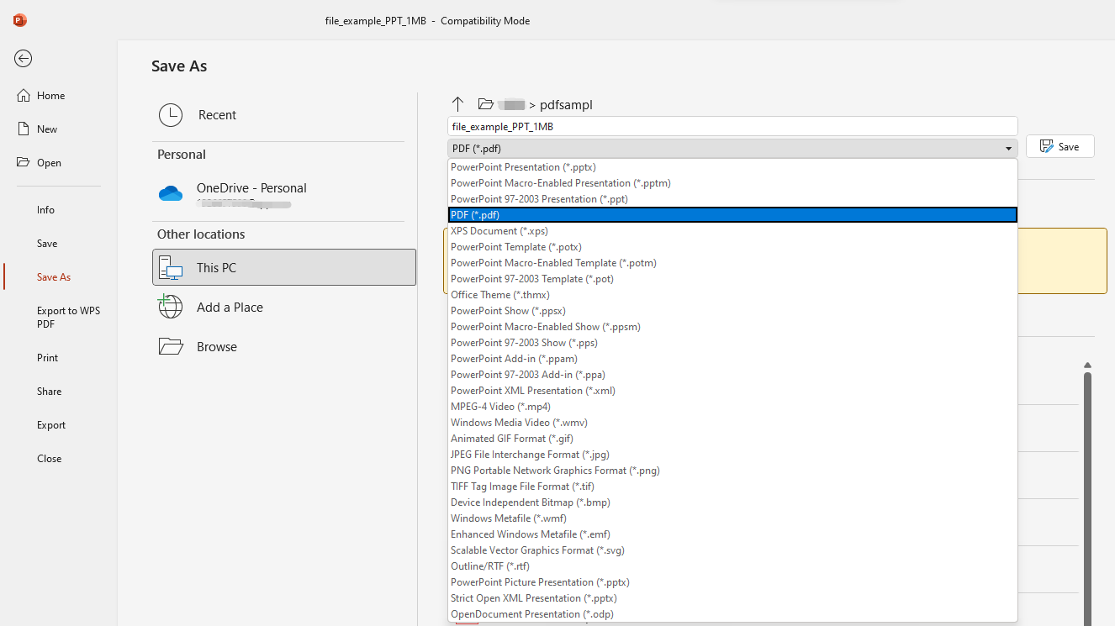Image resolution: width=1115 pixels, height=626 pixels.
Task: Open the Browse folder icon
Action: tap(171, 345)
